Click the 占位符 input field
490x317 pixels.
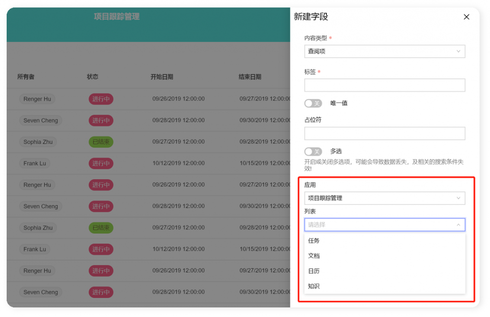(x=384, y=134)
